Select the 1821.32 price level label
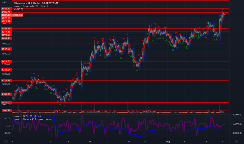Viewport: 244px width, 144px height. click(6, 21)
